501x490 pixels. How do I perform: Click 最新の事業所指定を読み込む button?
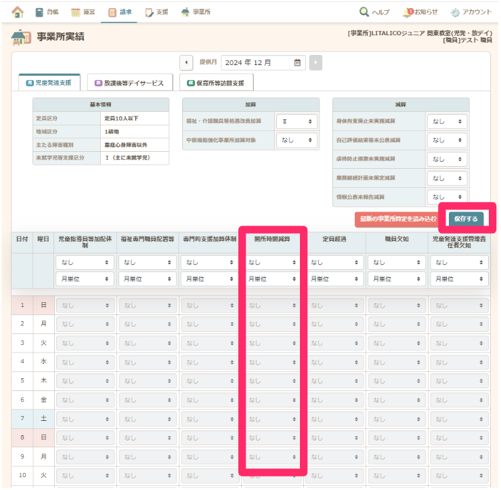click(x=399, y=219)
